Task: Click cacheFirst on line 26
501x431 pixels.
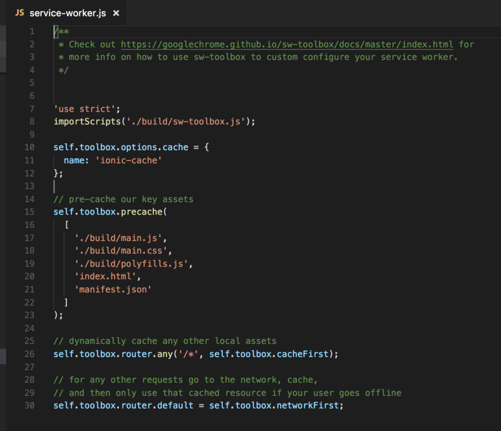Action: (x=302, y=353)
